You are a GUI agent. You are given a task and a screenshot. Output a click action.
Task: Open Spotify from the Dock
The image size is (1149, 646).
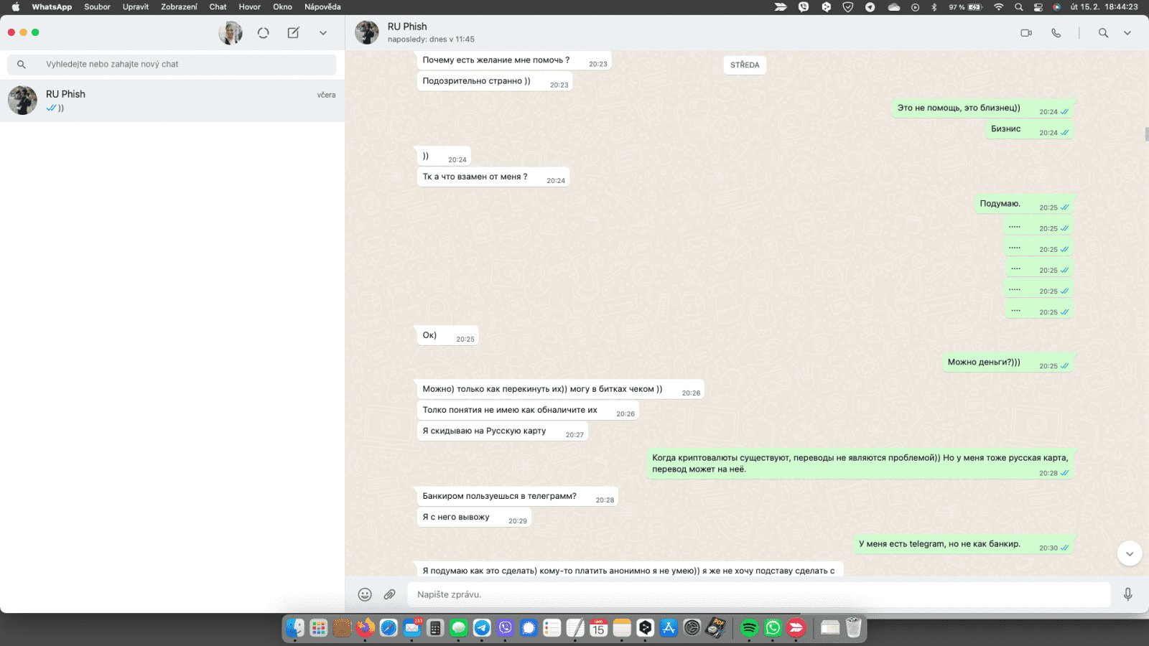pos(749,628)
